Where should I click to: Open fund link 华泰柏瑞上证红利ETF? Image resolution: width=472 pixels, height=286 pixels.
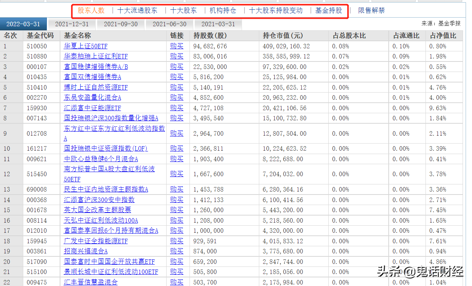tap(96, 56)
